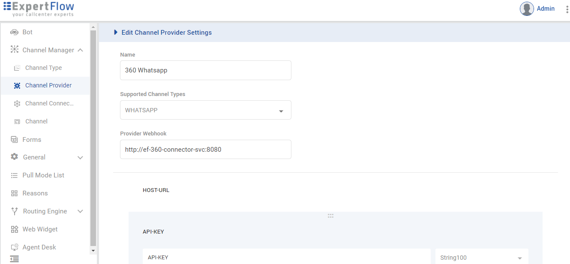Collapse the Channel Manager section
Viewport: 570px width, 264px height.
[80, 50]
